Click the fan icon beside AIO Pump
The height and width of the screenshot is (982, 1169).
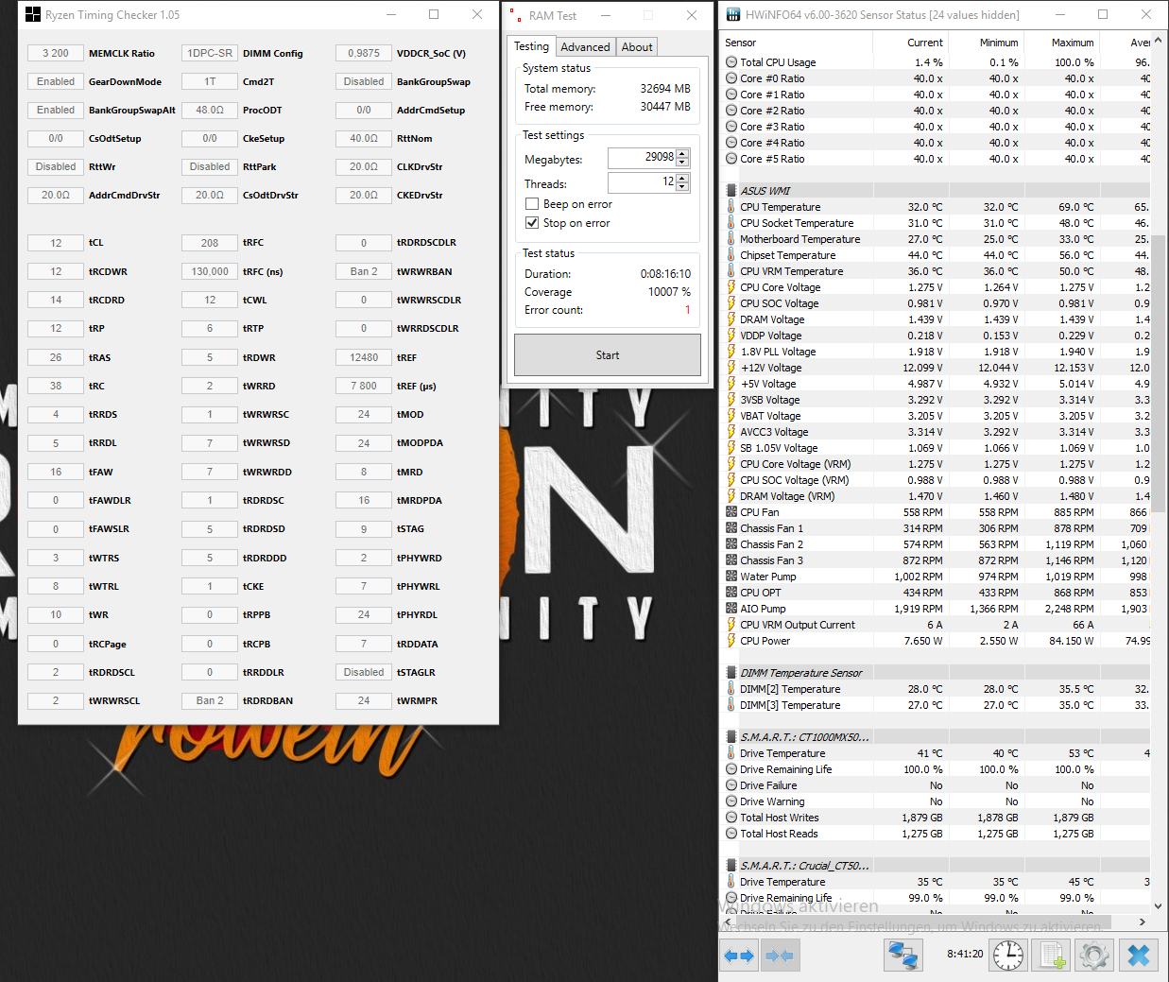[731, 609]
